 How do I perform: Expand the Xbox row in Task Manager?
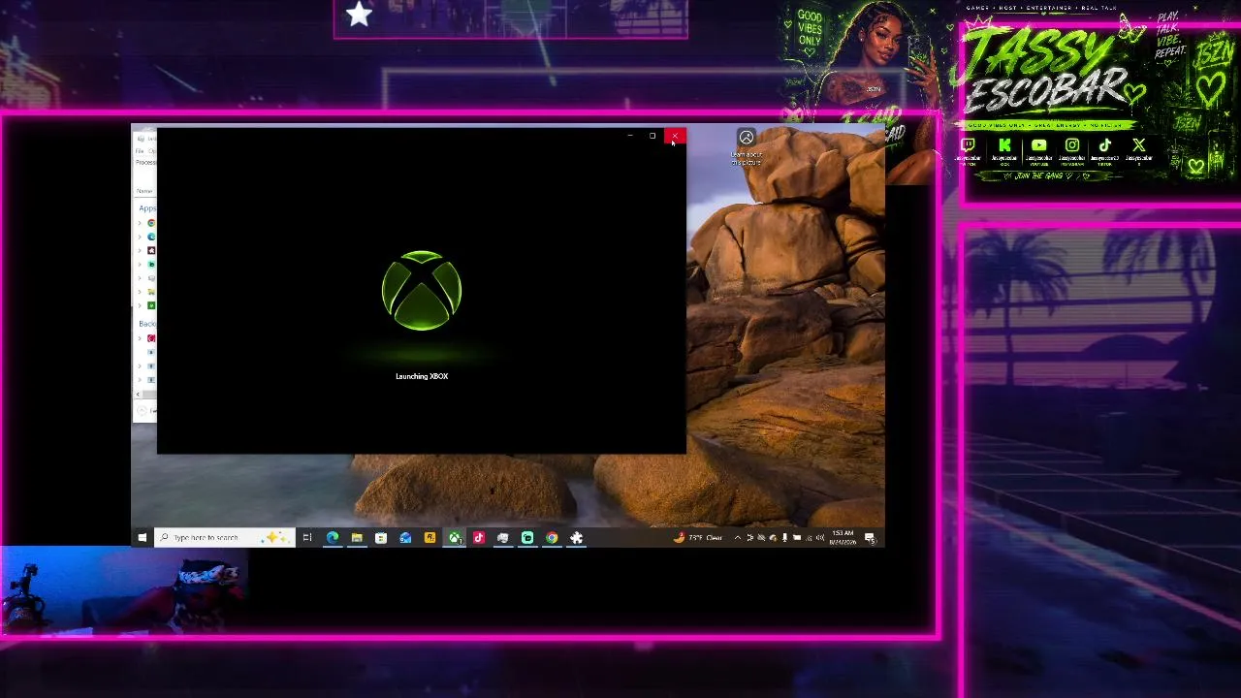click(140, 305)
